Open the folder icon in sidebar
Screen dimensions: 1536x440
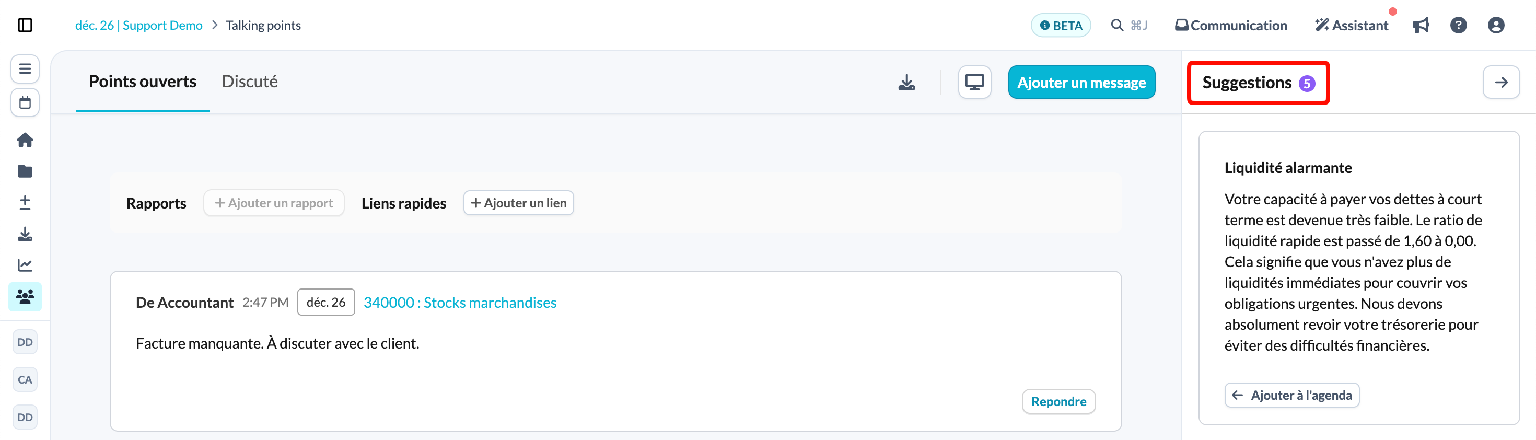pos(25,172)
